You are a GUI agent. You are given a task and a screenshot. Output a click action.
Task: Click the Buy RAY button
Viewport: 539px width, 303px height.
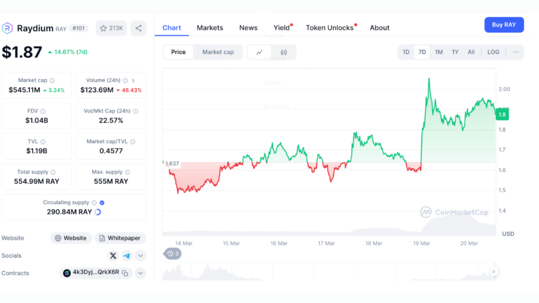tap(504, 25)
